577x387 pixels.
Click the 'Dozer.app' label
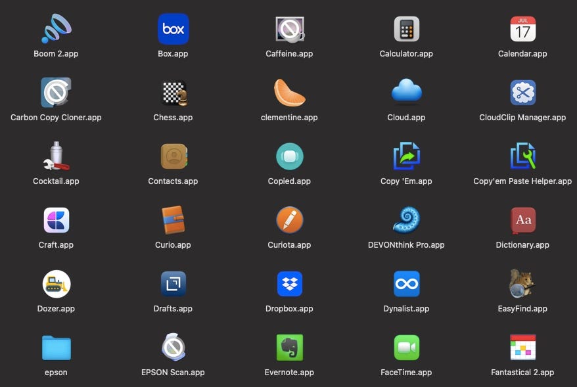coord(56,309)
